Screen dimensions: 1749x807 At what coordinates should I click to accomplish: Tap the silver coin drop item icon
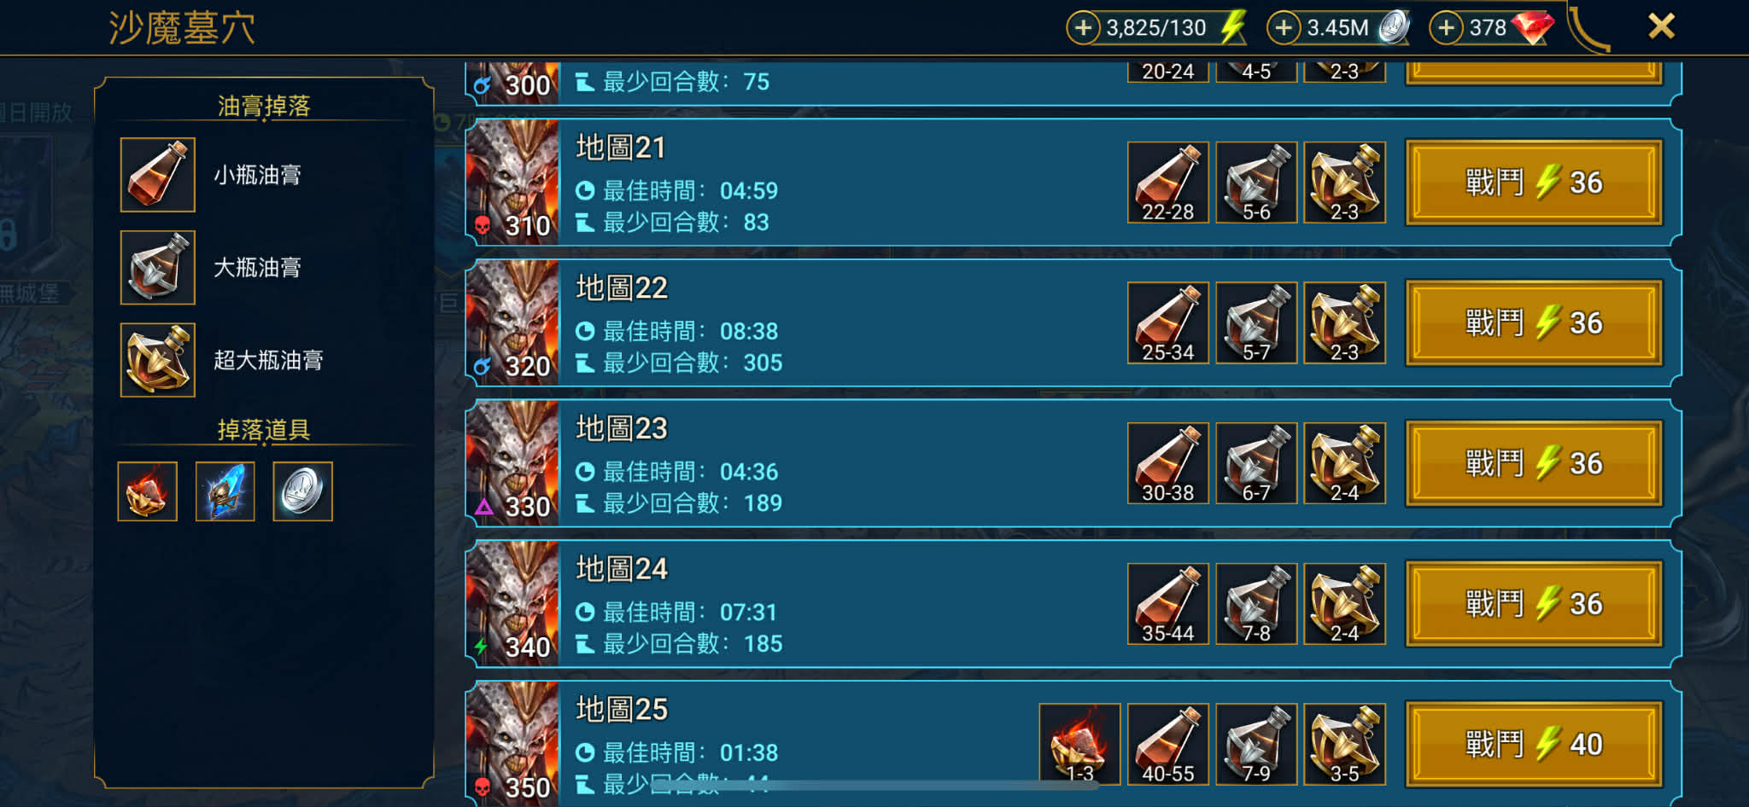[303, 491]
